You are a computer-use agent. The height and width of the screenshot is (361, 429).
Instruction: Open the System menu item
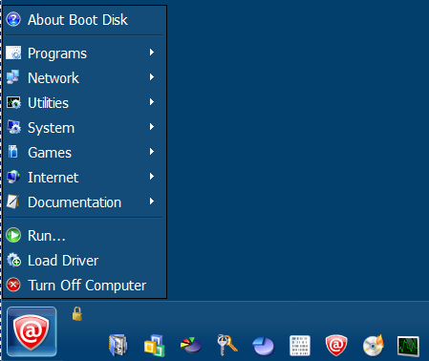pyautogui.click(x=84, y=127)
